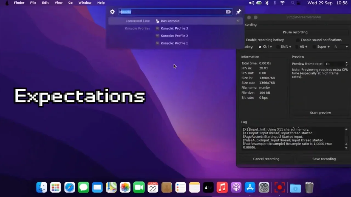Open the Window menu in menu bar
Screen dimensions: 351x197
click(x=85, y=3)
